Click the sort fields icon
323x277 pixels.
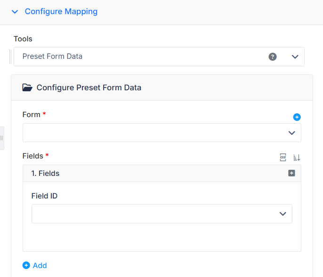coord(297,158)
